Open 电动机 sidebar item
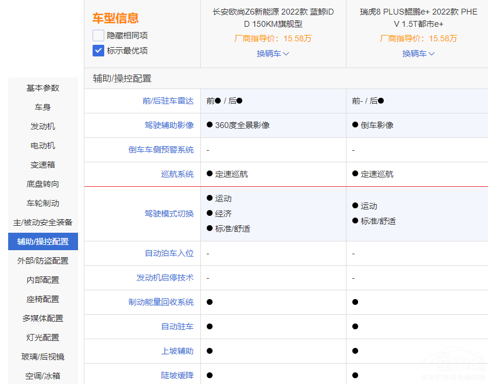Viewport: 488px width, 384px height. [43, 145]
